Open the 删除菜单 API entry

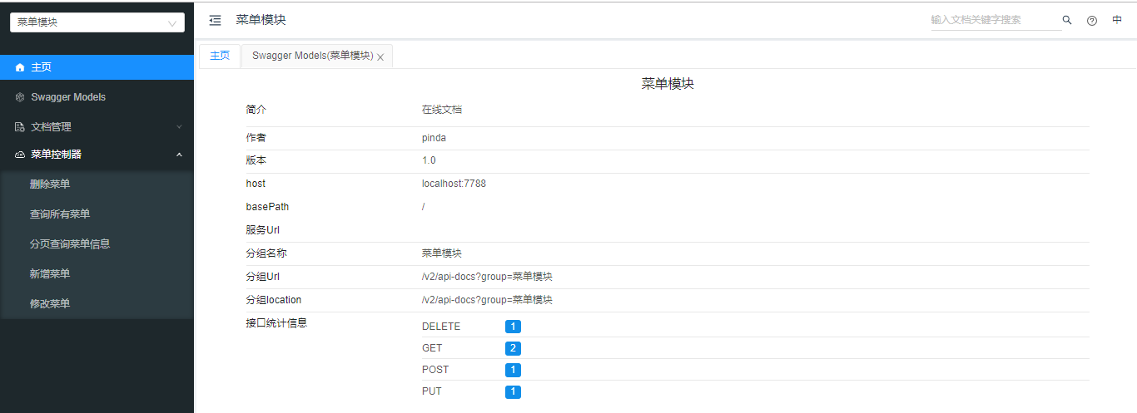tap(50, 184)
